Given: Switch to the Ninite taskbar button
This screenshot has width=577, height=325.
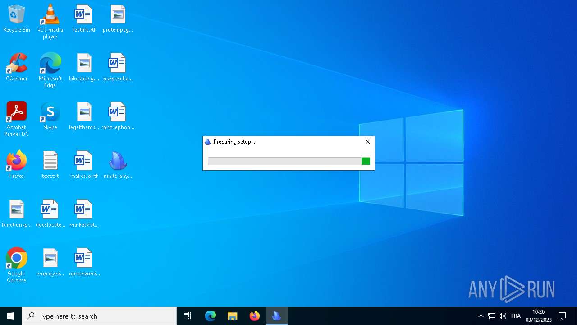Looking at the screenshot, I should (x=277, y=316).
